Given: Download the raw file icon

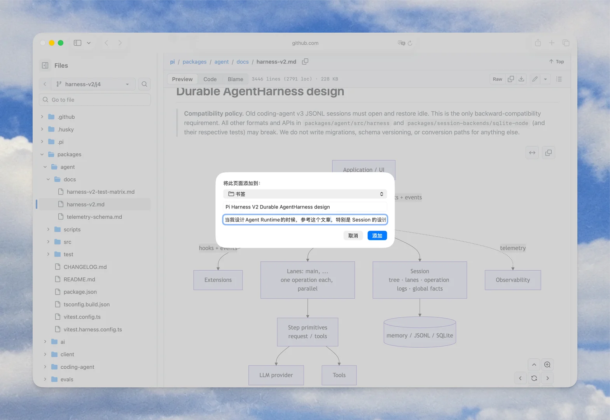Looking at the screenshot, I should point(521,79).
